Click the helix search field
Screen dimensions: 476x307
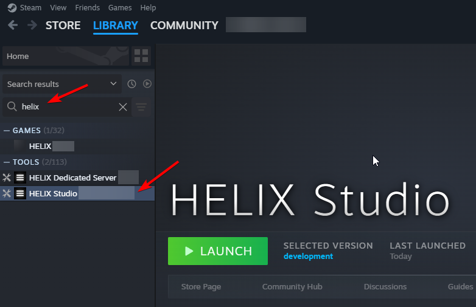67,106
